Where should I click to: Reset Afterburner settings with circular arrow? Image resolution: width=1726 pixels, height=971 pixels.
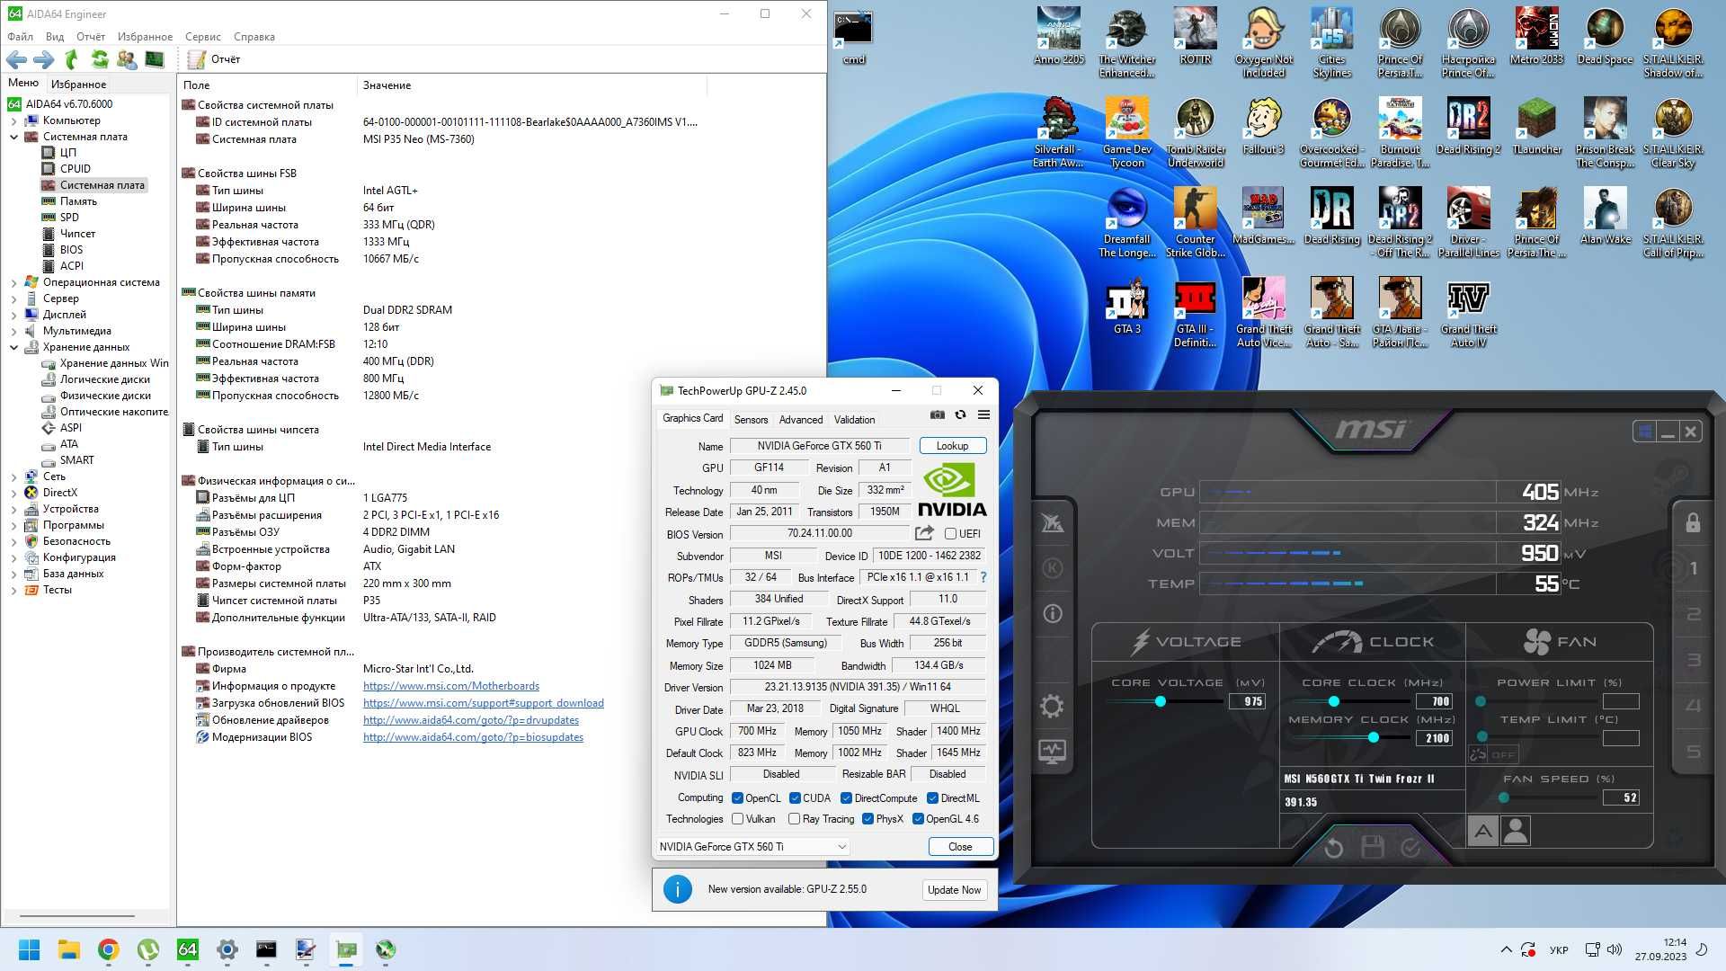[x=1334, y=847]
